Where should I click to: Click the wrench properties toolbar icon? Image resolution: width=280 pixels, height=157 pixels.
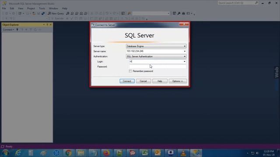(x=179, y=14)
